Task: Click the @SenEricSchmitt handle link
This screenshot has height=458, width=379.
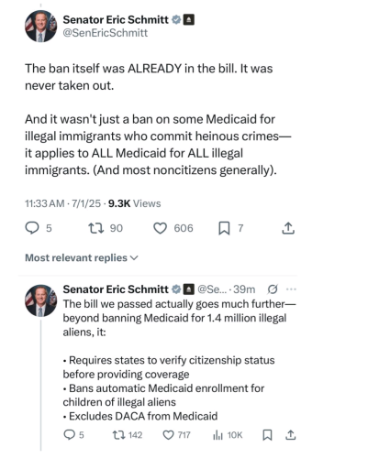Action: pos(106,33)
